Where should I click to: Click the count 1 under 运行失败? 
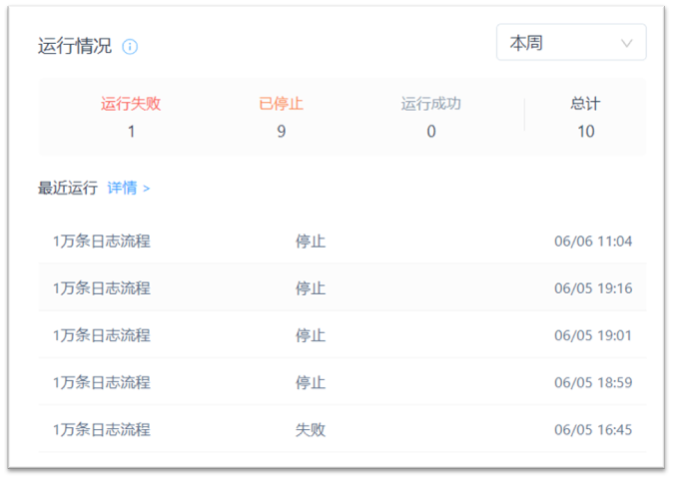(x=131, y=132)
